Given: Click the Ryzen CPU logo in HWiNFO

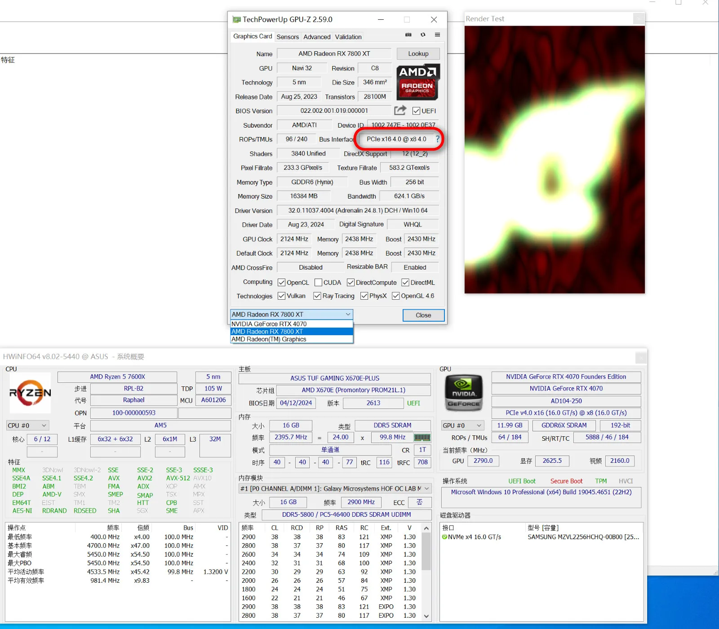Looking at the screenshot, I should tap(30, 393).
